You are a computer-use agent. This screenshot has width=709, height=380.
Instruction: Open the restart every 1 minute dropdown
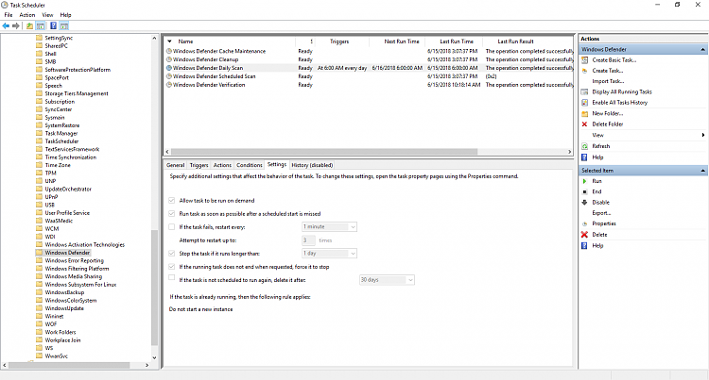(x=329, y=226)
